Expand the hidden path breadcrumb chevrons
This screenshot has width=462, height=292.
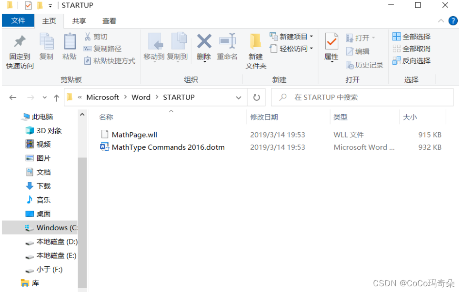point(80,97)
